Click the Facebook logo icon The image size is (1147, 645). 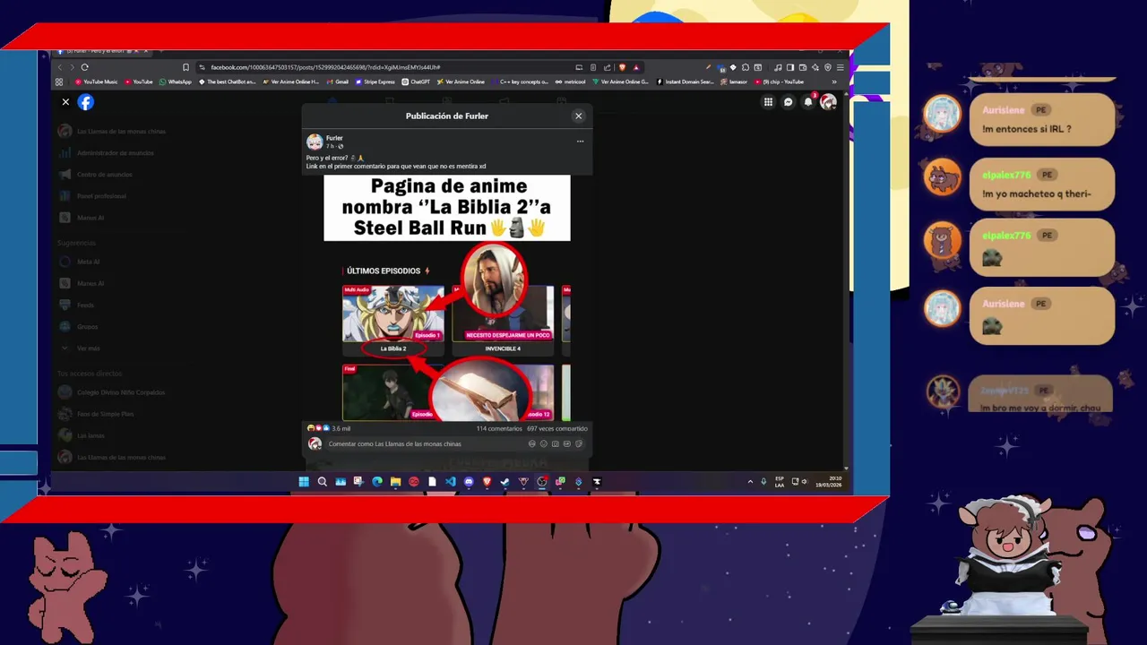click(85, 102)
